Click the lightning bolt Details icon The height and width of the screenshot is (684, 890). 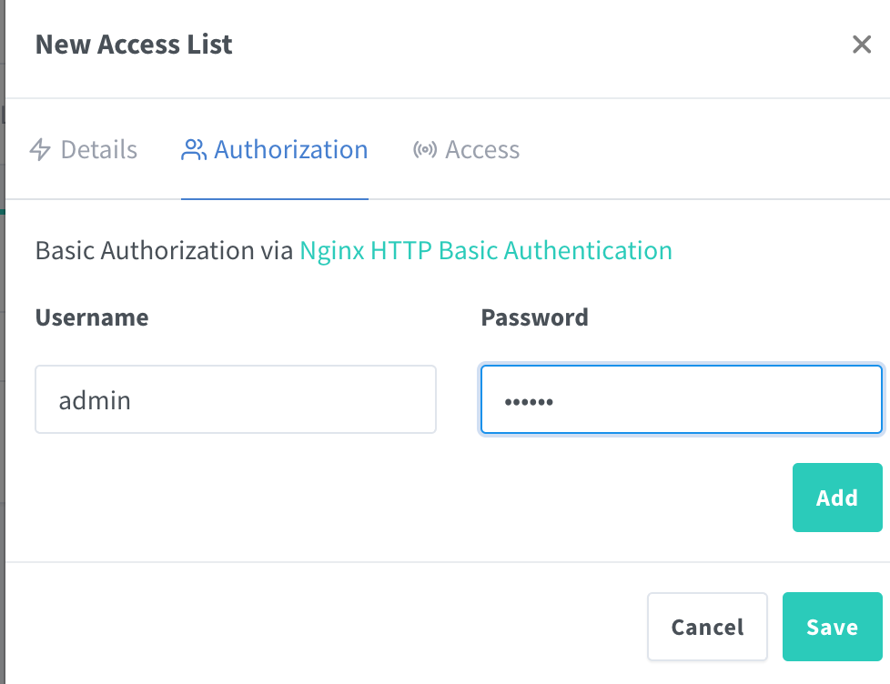pos(40,150)
